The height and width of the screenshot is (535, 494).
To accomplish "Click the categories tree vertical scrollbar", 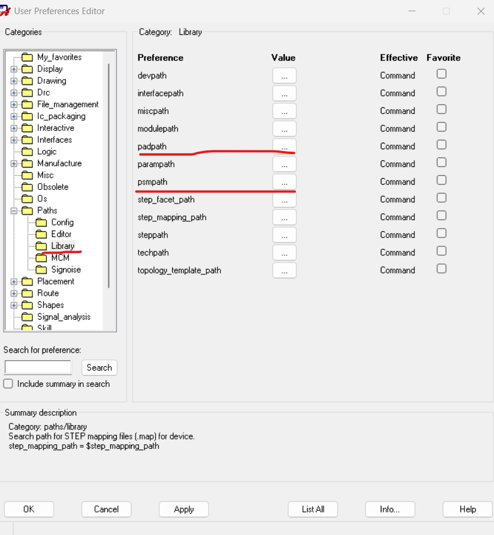I will tap(108, 176).
